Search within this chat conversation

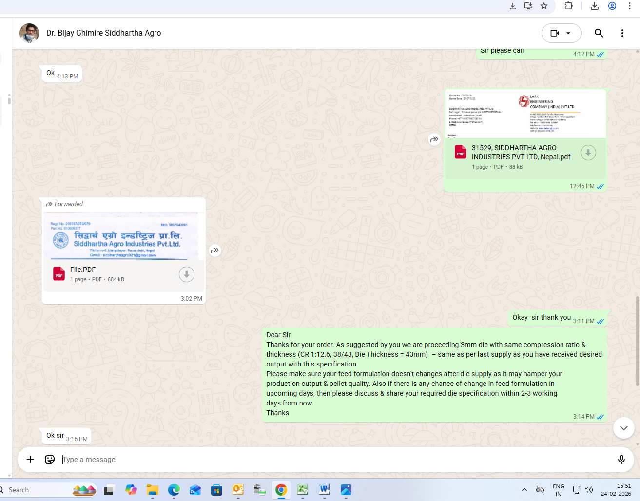click(x=599, y=33)
